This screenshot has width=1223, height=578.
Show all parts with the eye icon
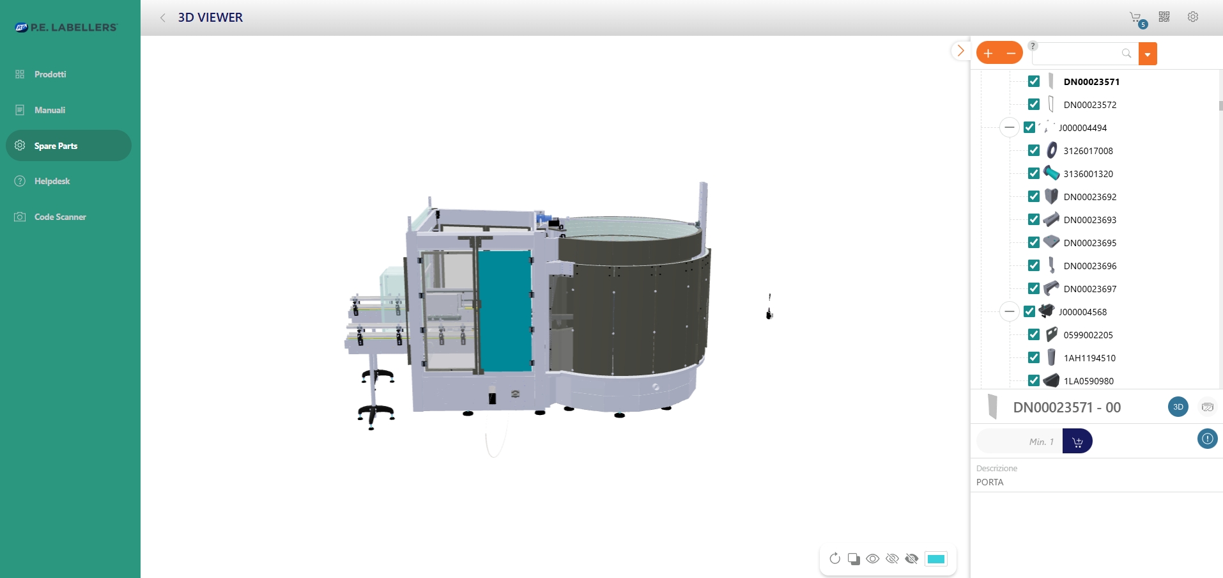tap(873, 559)
